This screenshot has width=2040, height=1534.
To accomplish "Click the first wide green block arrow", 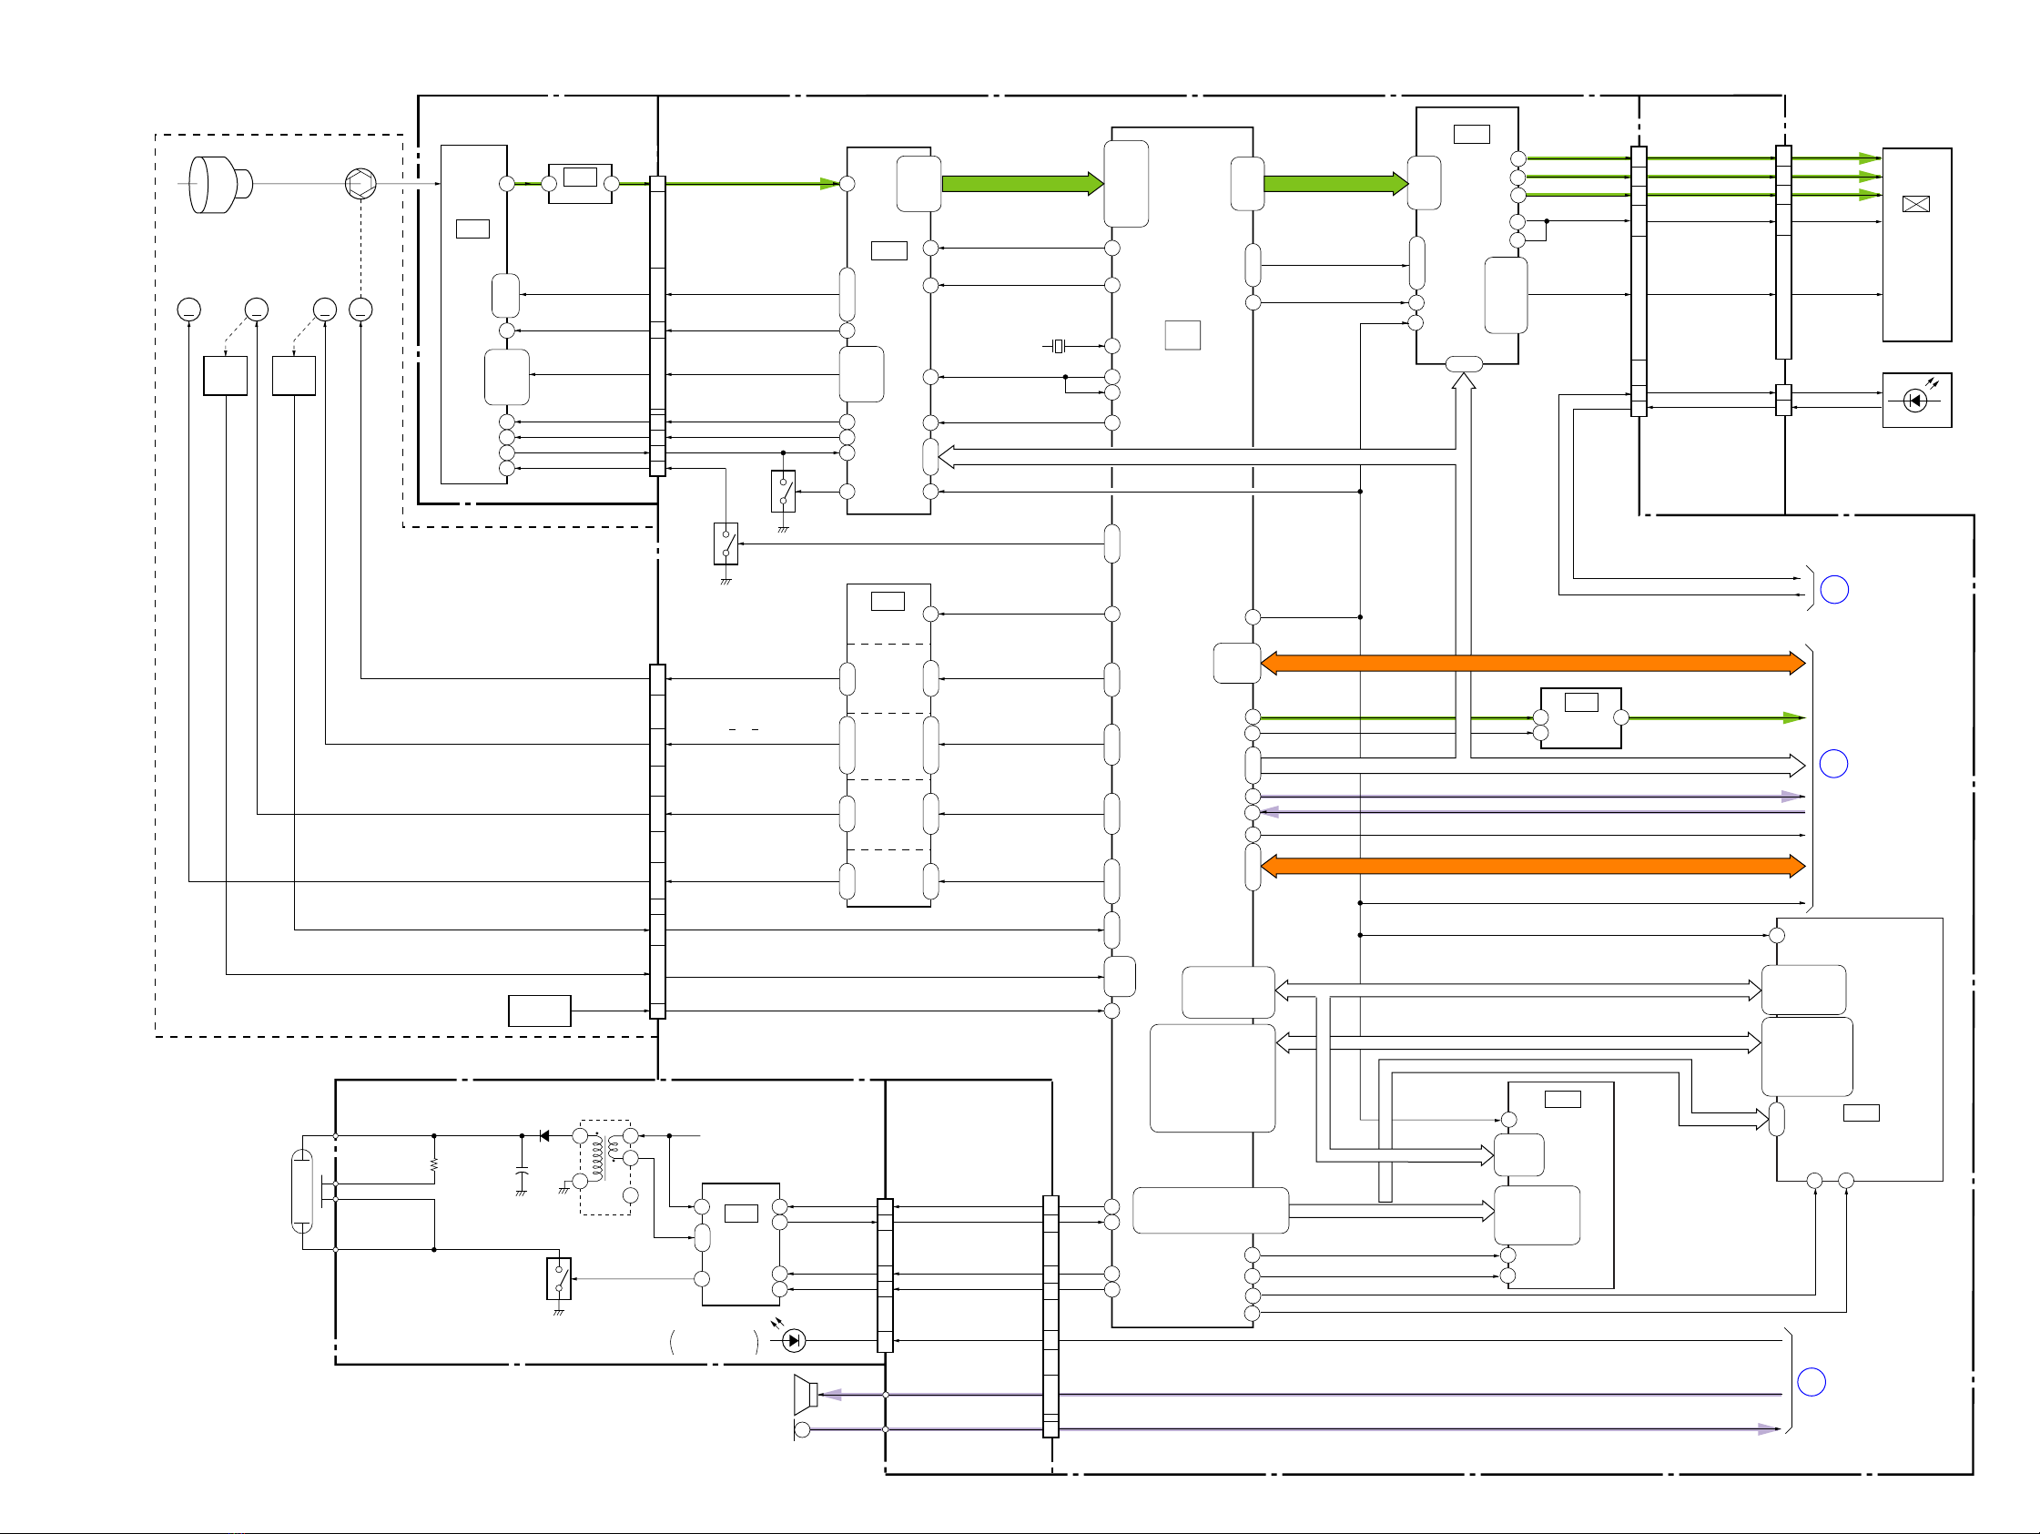I will point(1023,184).
